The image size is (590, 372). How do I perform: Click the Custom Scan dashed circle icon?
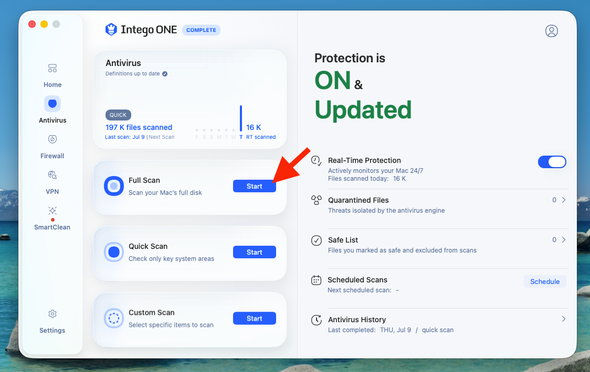(113, 318)
